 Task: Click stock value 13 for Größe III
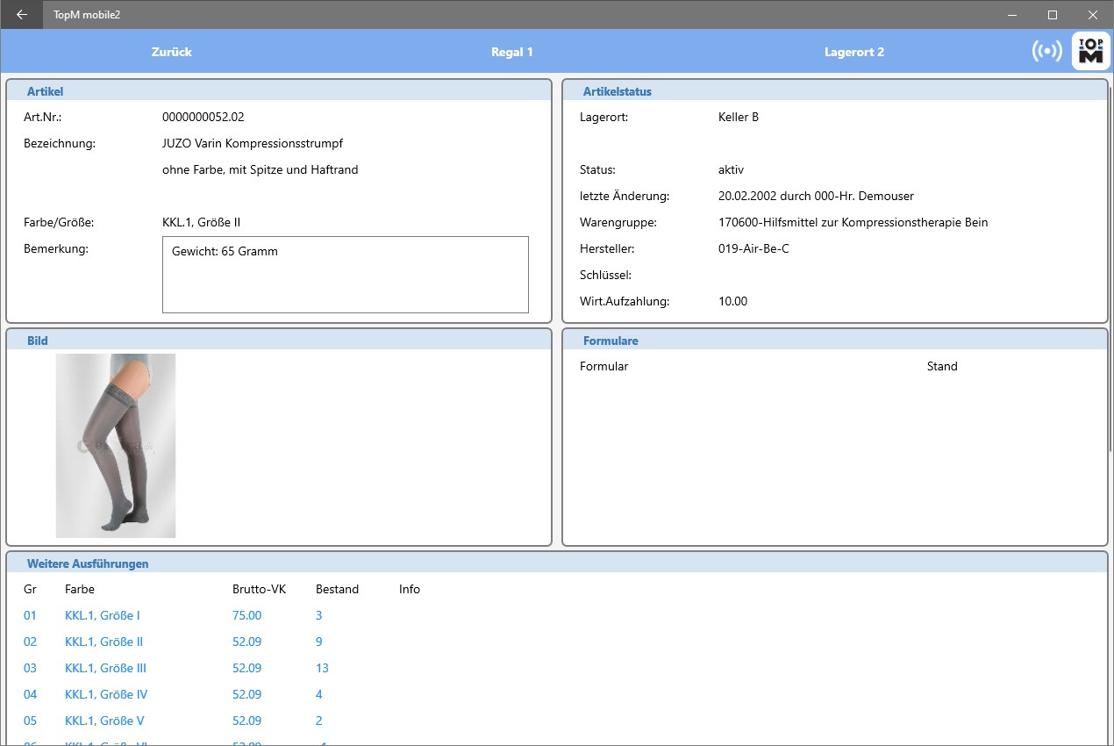click(322, 668)
